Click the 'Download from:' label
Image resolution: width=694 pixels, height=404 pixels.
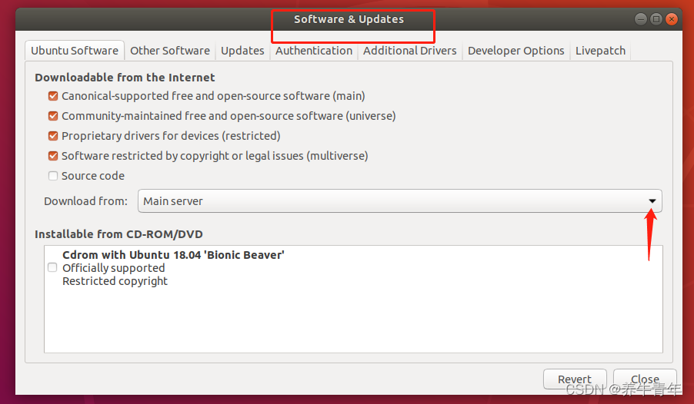click(86, 201)
